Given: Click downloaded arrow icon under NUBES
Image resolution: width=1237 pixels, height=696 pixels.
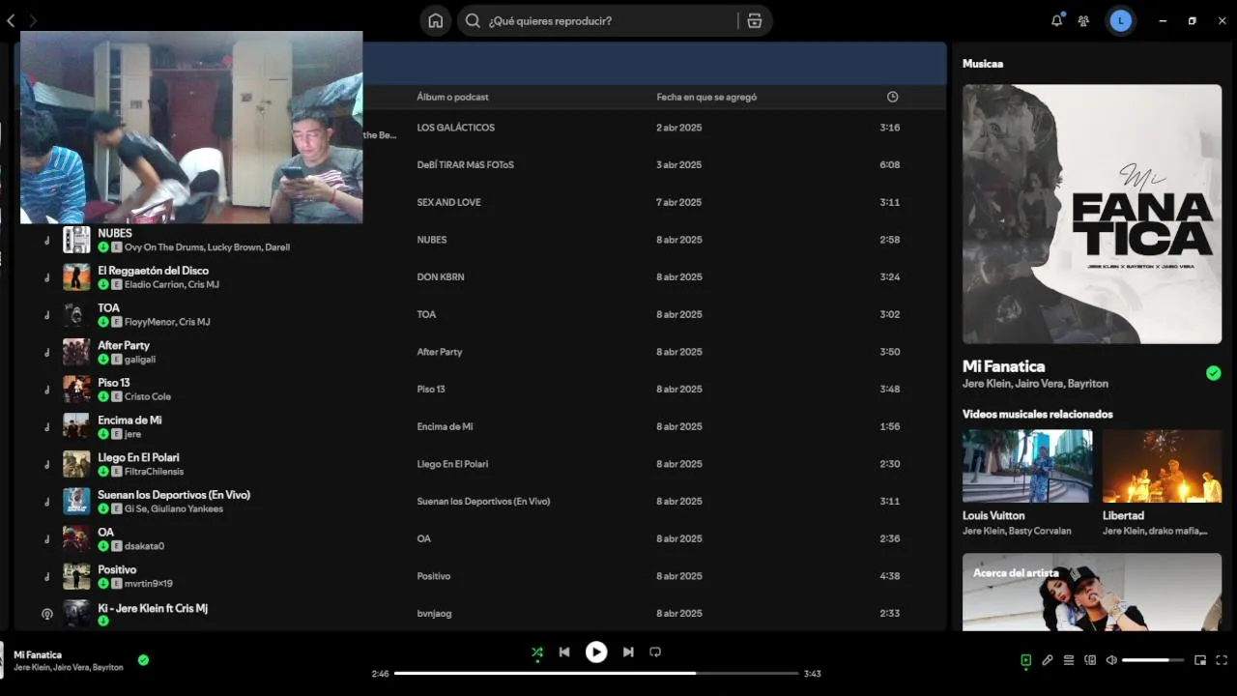Looking at the screenshot, I should pos(103,247).
